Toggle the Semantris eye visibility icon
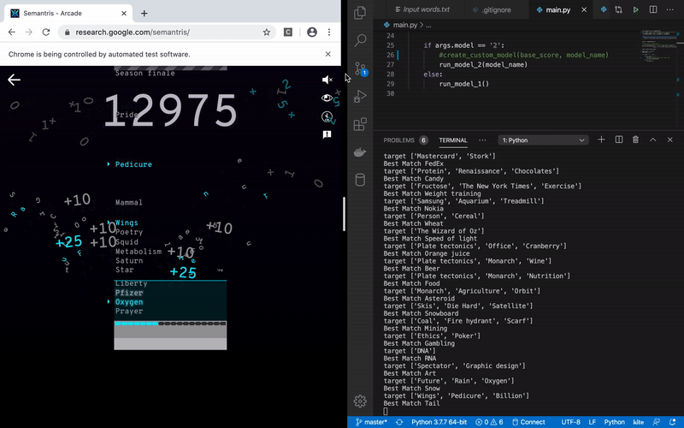The width and height of the screenshot is (684, 428). [x=327, y=98]
